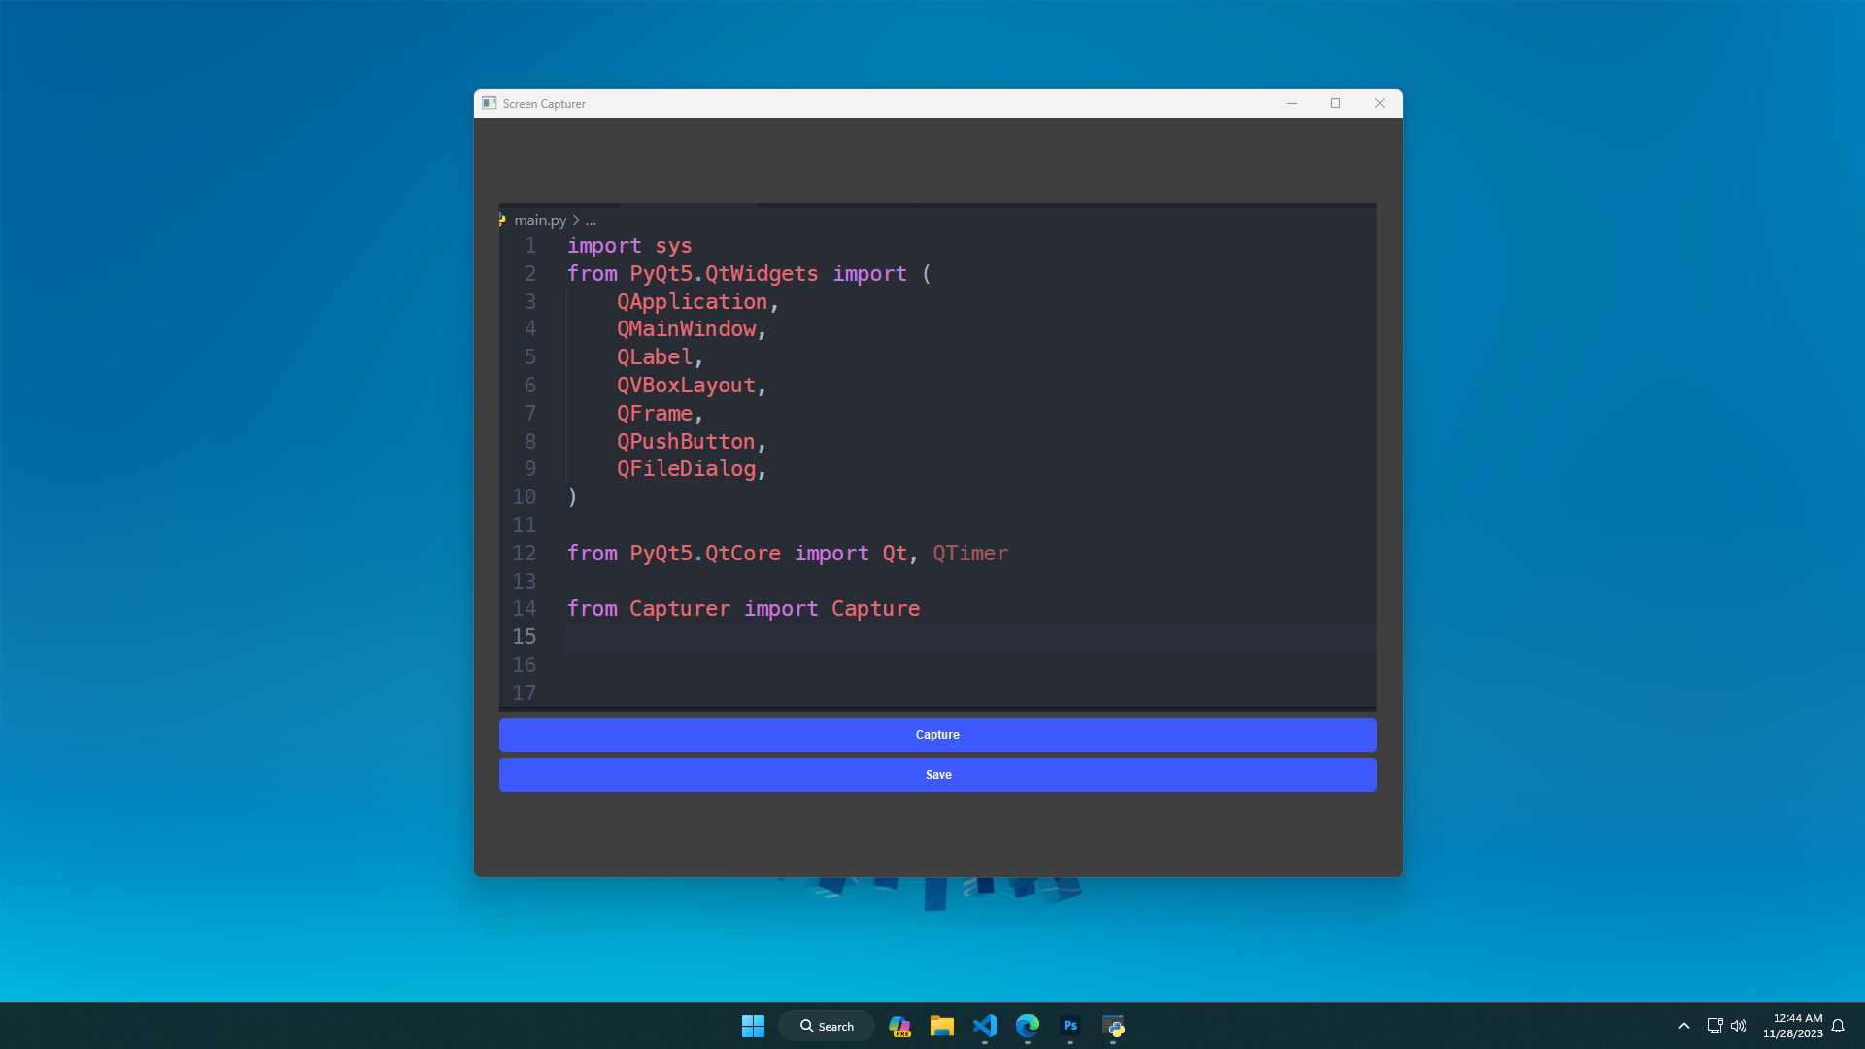Close the Screen Capturer window
Viewport: 1865px width, 1049px height.
[1379, 103]
